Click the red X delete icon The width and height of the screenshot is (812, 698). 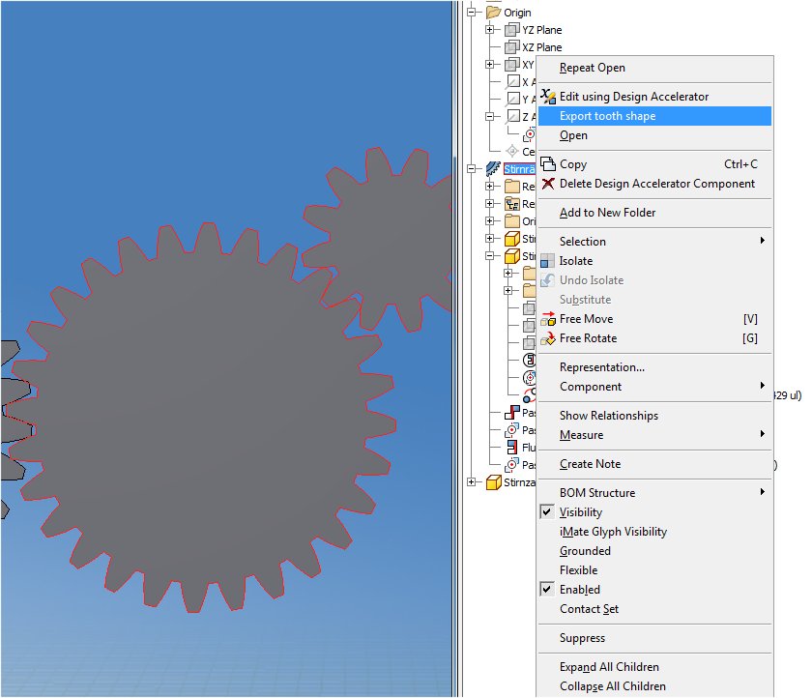tap(548, 184)
